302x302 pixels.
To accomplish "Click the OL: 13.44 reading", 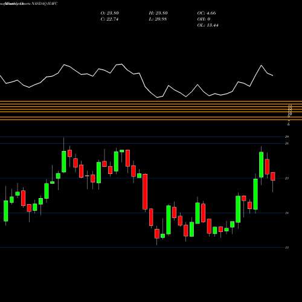I will click(x=208, y=25).
